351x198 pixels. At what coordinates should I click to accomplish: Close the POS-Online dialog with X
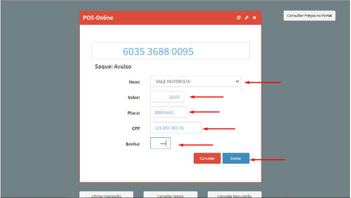[x=254, y=17]
